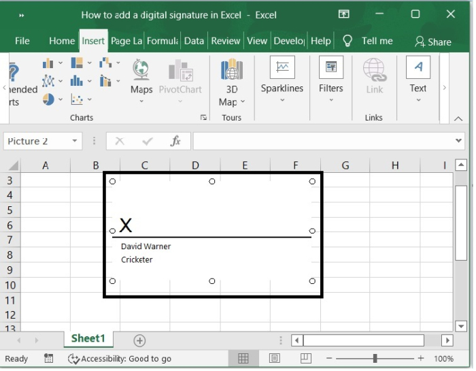Insert a pie or doughnut chart
Screen dimensions: 476x371
click(48, 99)
